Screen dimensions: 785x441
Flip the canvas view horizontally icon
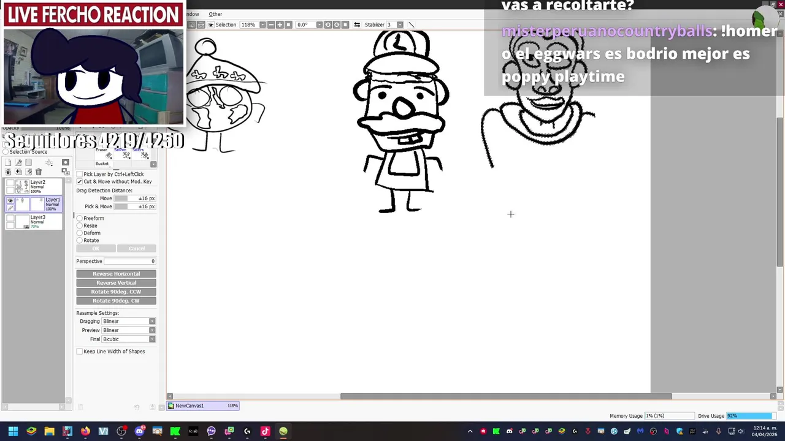pos(357,24)
